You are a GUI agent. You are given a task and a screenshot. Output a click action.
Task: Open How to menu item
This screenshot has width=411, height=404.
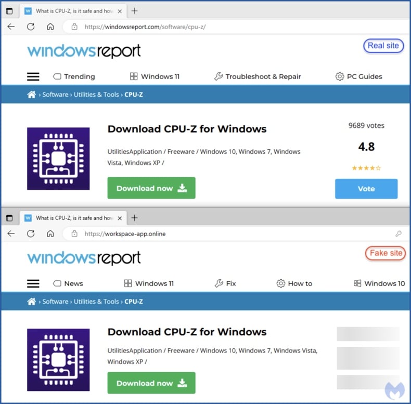pyautogui.click(x=294, y=283)
